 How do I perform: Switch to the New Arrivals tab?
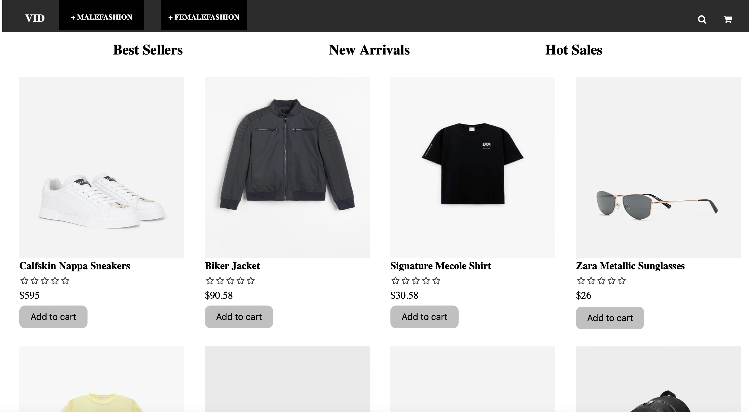369,50
